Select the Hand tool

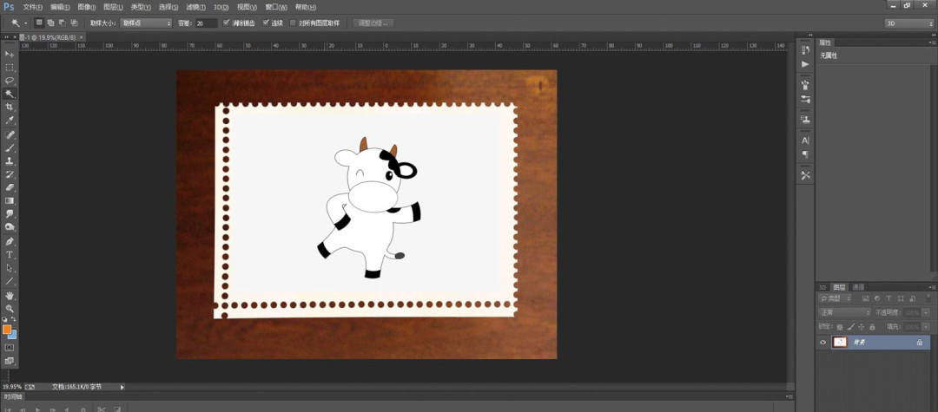pos(10,296)
